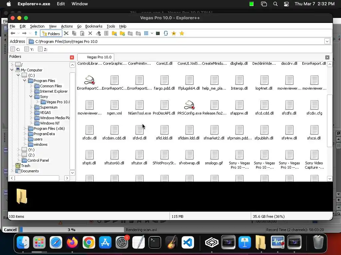Click the Forward arrow in toolbar
Screen dimensions: 341x255
24,34
